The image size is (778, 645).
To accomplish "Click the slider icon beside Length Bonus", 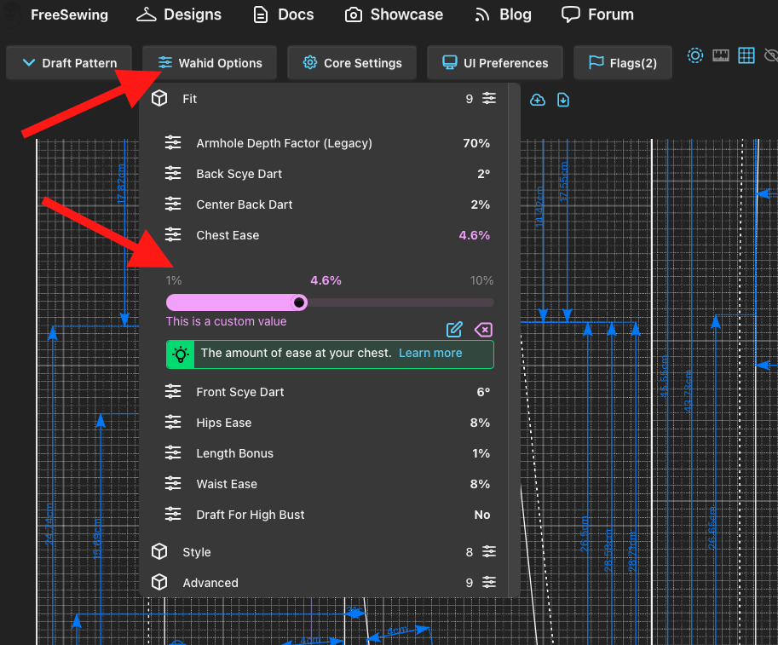I will [x=173, y=452].
